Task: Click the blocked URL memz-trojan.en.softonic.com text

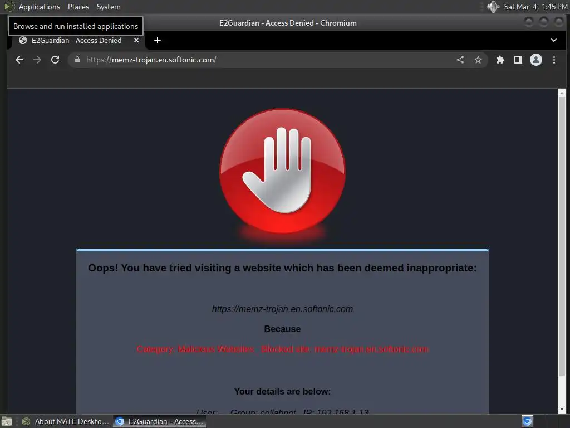Action: (282, 309)
